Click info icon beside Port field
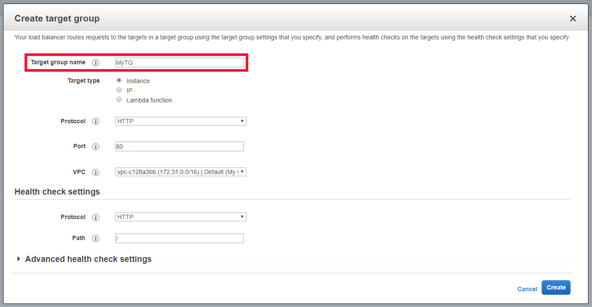The height and width of the screenshot is (307, 592). click(96, 147)
